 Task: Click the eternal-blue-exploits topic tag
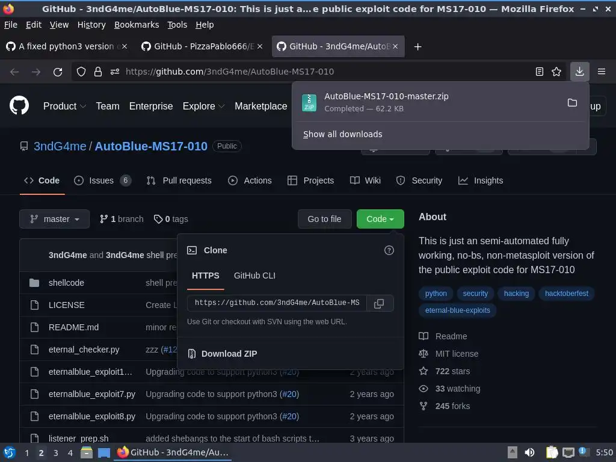click(x=458, y=310)
